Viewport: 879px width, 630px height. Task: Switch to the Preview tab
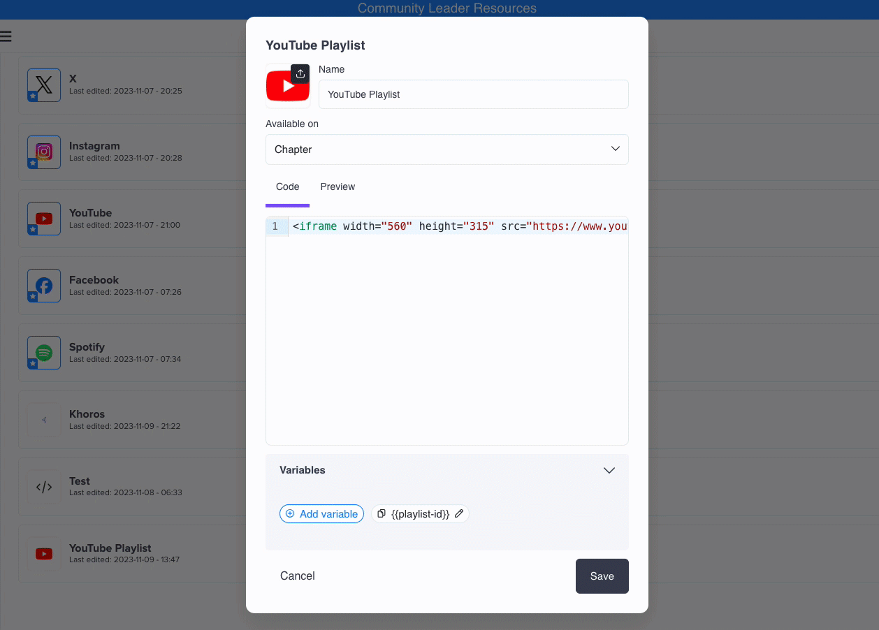click(337, 186)
